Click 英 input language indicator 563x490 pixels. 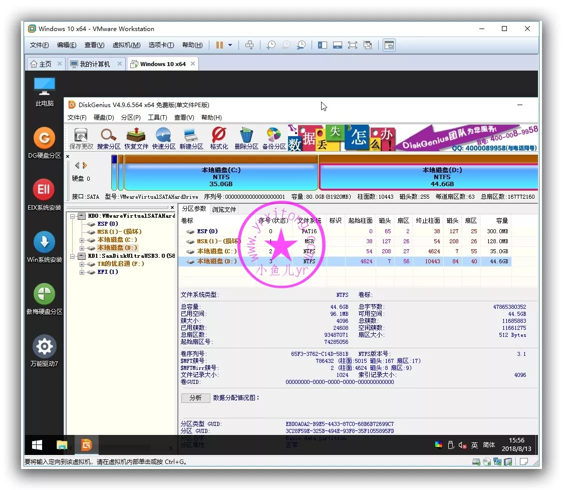[x=474, y=445]
